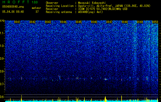Select the version number 1.0.0
161x102 pixels.
click(x=35, y=2)
